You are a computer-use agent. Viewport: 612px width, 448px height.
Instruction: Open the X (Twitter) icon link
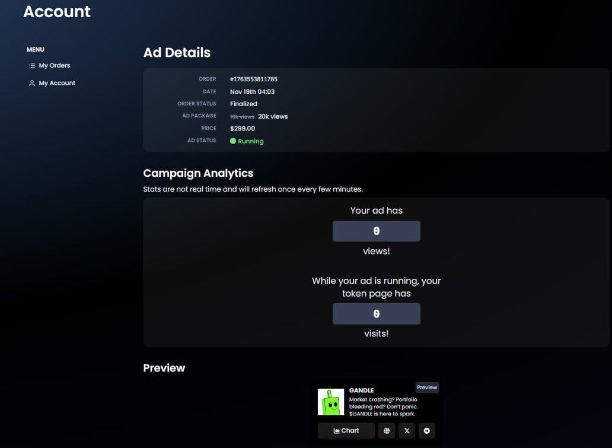(407, 431)
